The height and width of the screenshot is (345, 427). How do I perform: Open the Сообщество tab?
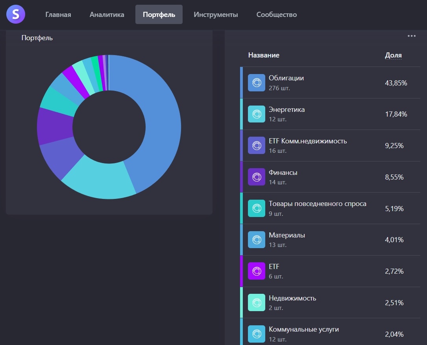(276, 15)
